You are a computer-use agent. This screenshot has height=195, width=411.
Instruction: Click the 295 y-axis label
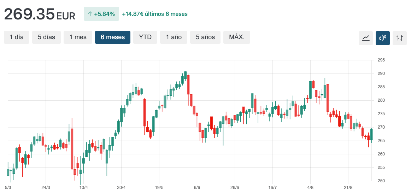(x=381, y=60)
